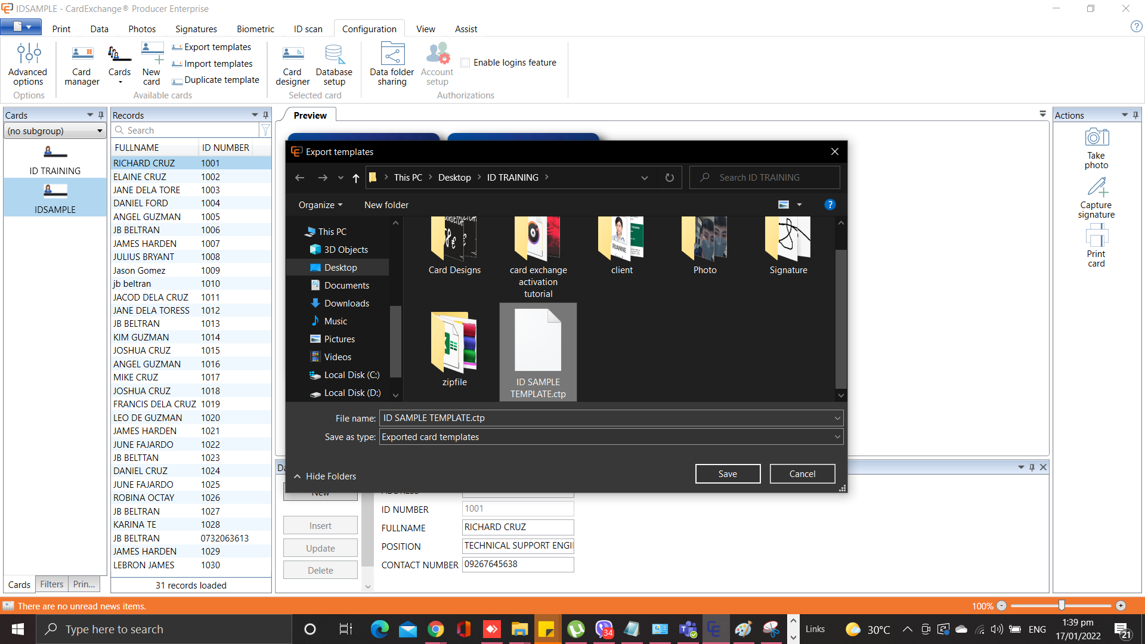Viewport: 1145px width, 644px height.
Task: Open Export dialog help
Action: 830,205
